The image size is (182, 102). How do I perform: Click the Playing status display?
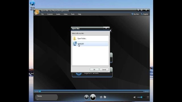tap(46, 97)
